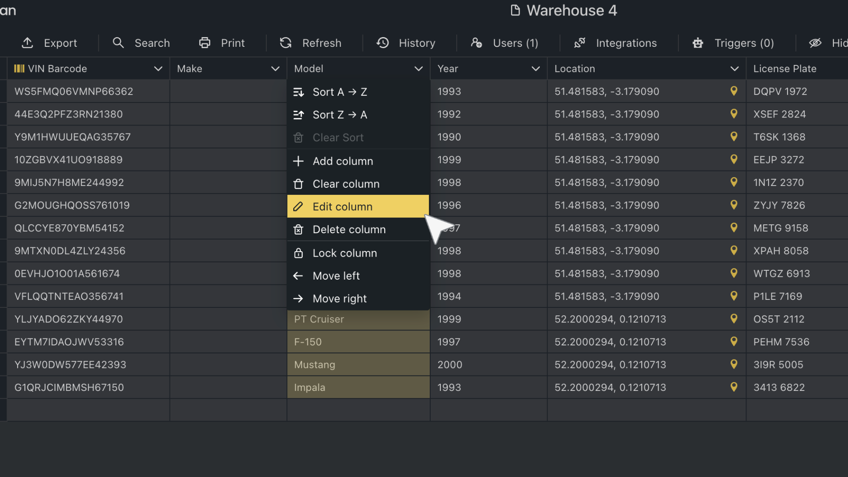Viewport: 848px width, 477px height.
Task: Expand the VIN Barcode column dropdown
Action: [x=158, y=69]
